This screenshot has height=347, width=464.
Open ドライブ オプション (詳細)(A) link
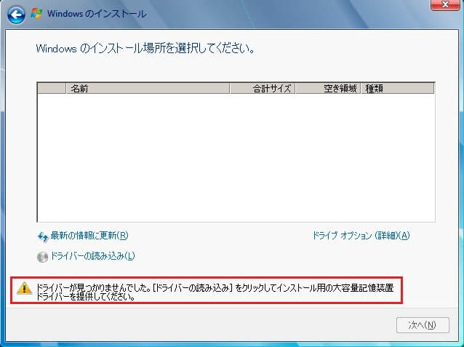(361, 236)
